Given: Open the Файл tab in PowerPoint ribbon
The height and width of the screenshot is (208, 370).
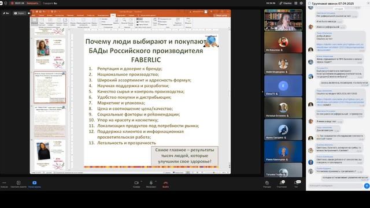Looking at the screenshot, I should click(x=34, y=16).
